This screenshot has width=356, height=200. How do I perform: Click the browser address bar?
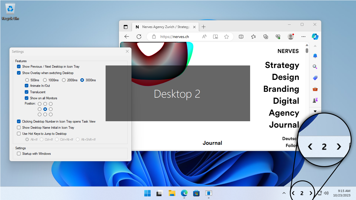pyautogui.click(x=175, y=36)
